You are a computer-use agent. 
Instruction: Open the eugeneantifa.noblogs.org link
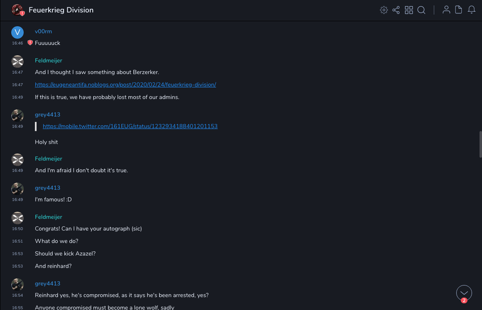(x=125, y=84)
